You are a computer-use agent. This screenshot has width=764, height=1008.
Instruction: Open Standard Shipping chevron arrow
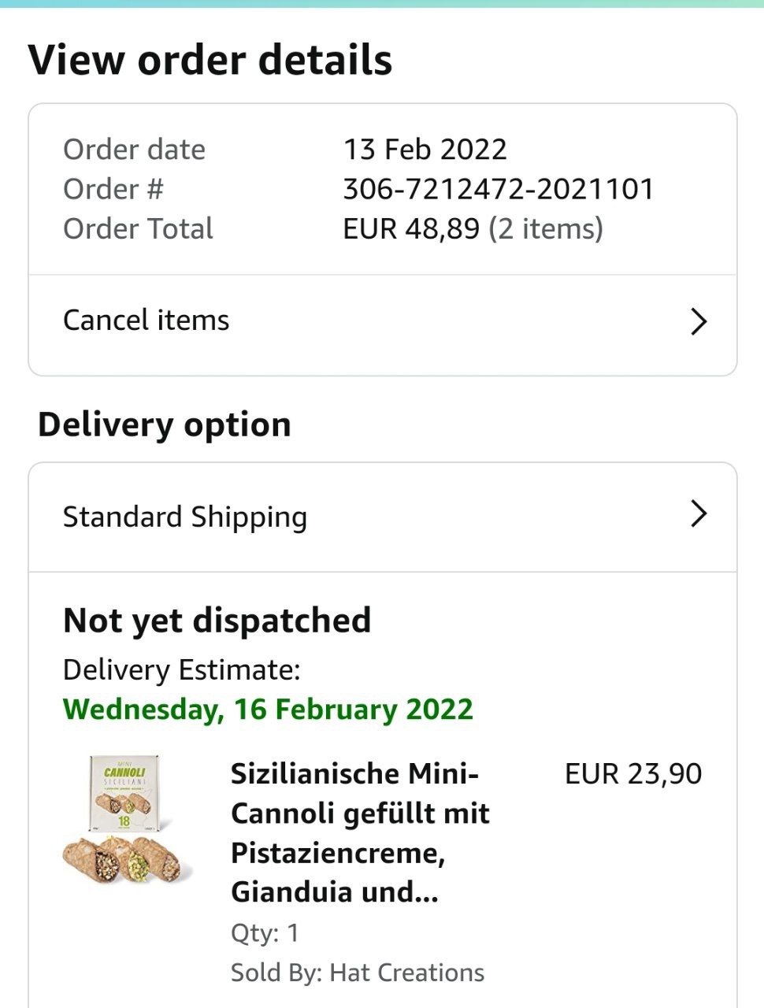(x=698, y=514)
